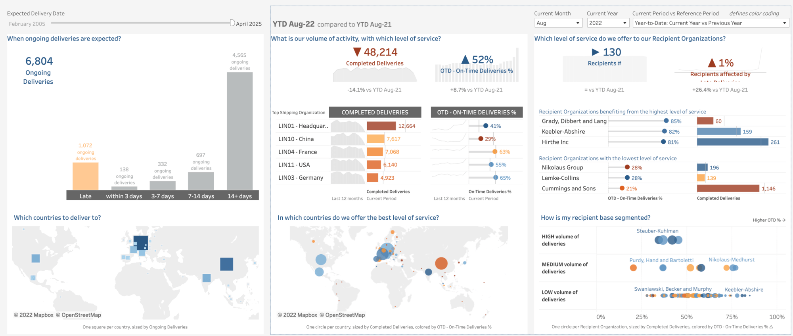Click the blue dot for Grady, Dibbert and Lang
The image size is (793, 336).
coord(666,121)
